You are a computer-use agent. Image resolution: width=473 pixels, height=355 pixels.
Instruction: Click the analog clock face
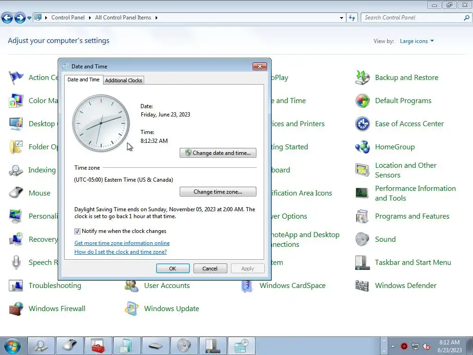101,123
